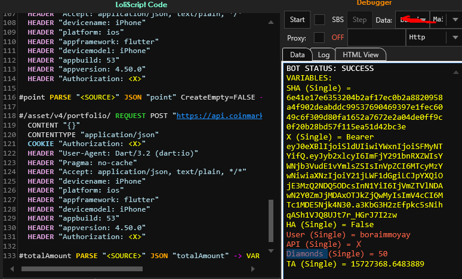Click the REQUEST keyword on line 118
The width and height of the screenshot is (462, 279).
[130, 116]
